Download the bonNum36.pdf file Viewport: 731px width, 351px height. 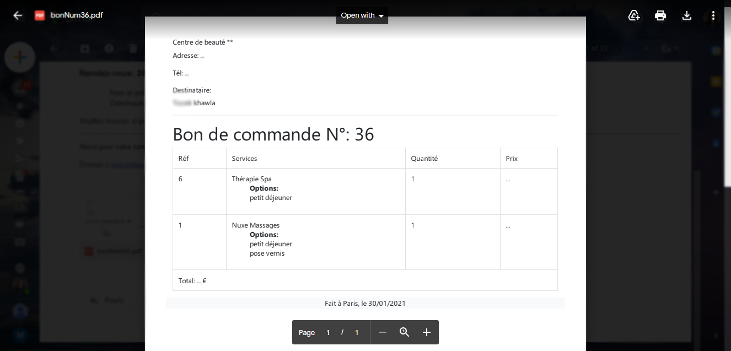click(687, 15)
